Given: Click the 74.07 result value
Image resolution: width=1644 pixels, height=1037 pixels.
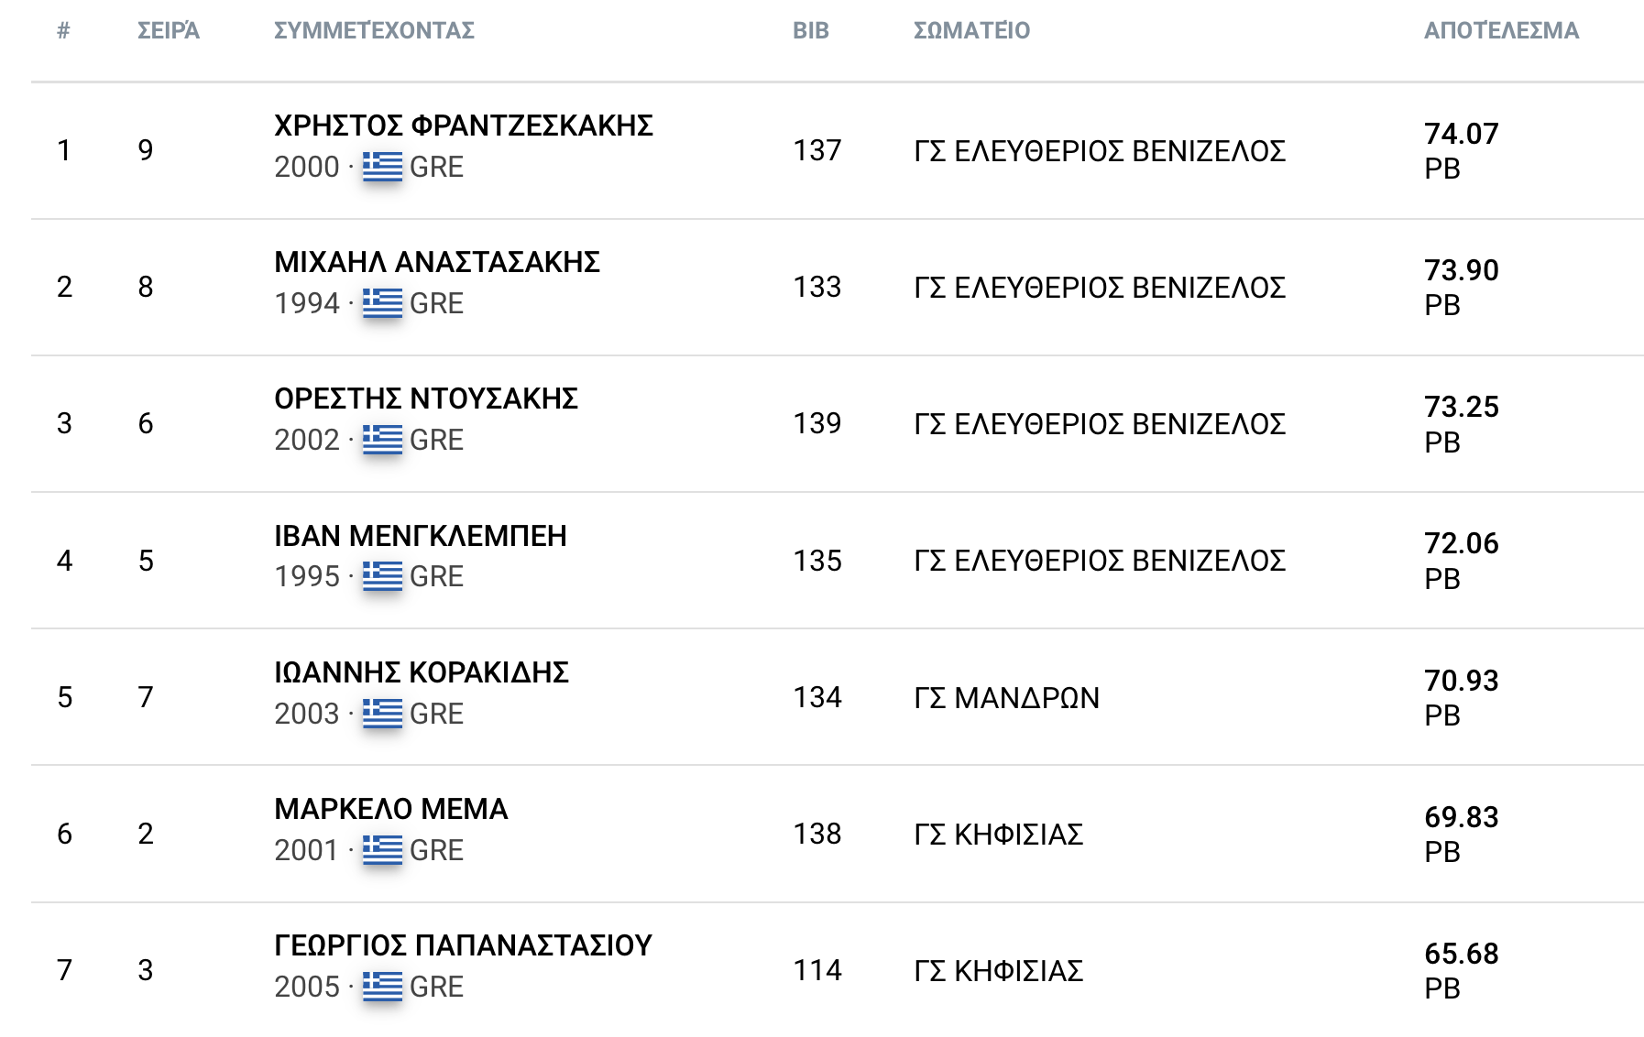Looking at the screenshot, I should pyautogui.click(x=1461, y=134).
